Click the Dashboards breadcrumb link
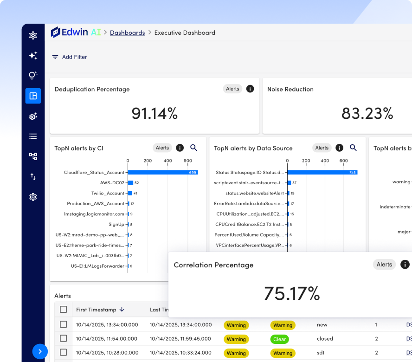 coord(127,33)
